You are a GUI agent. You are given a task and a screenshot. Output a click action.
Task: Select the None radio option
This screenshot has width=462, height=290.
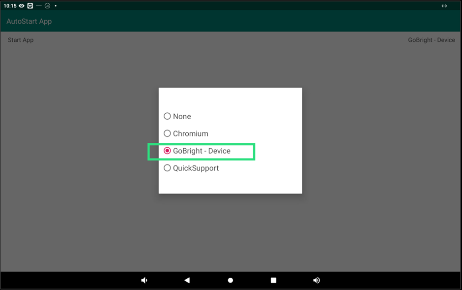(177, 116)
